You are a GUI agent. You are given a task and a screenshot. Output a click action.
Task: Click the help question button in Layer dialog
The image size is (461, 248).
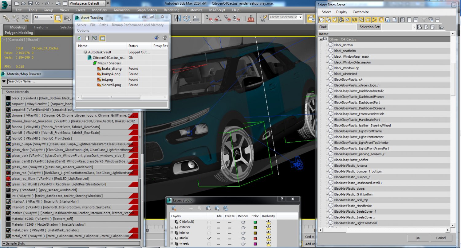tap(282, 199)
